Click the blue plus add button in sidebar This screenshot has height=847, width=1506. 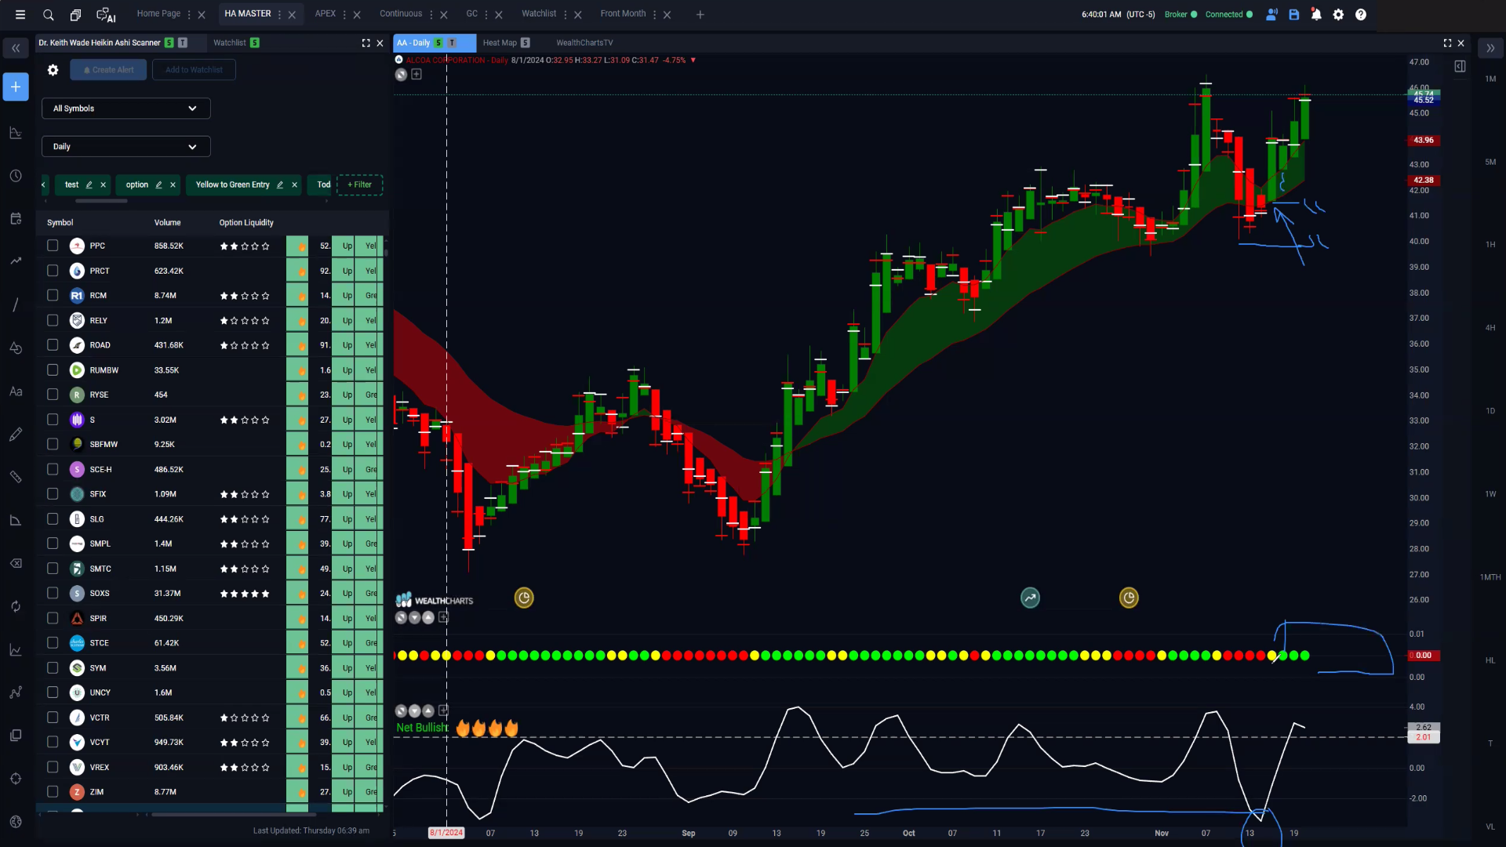(x=16, y=86)
